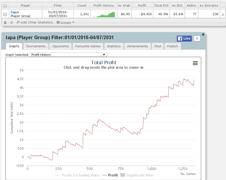Screen dimensions: 226x180
Task: Click the Total Profit chart title
Action: point(104,62)
